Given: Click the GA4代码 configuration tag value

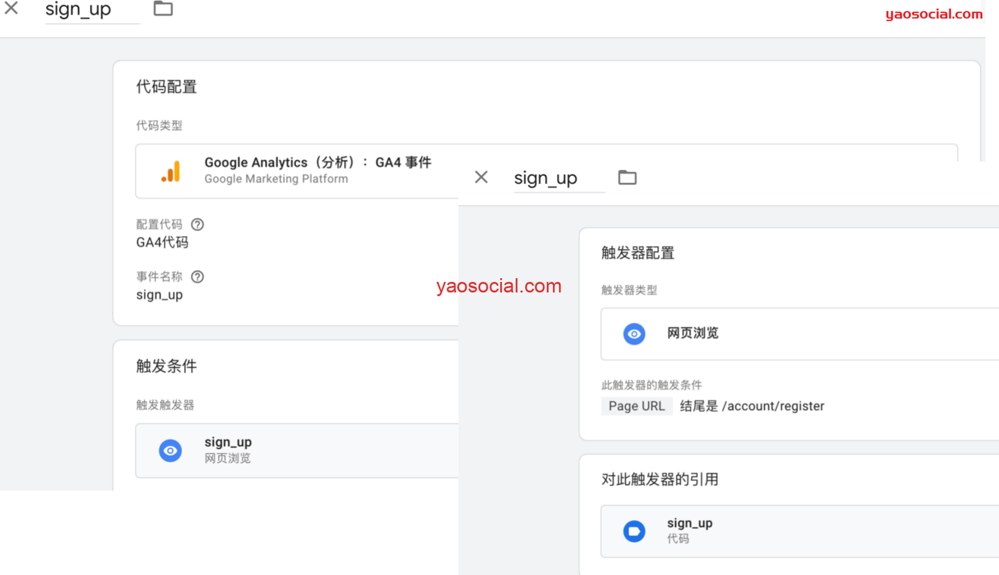Looking at the screenshot, I should click(162, 242).
